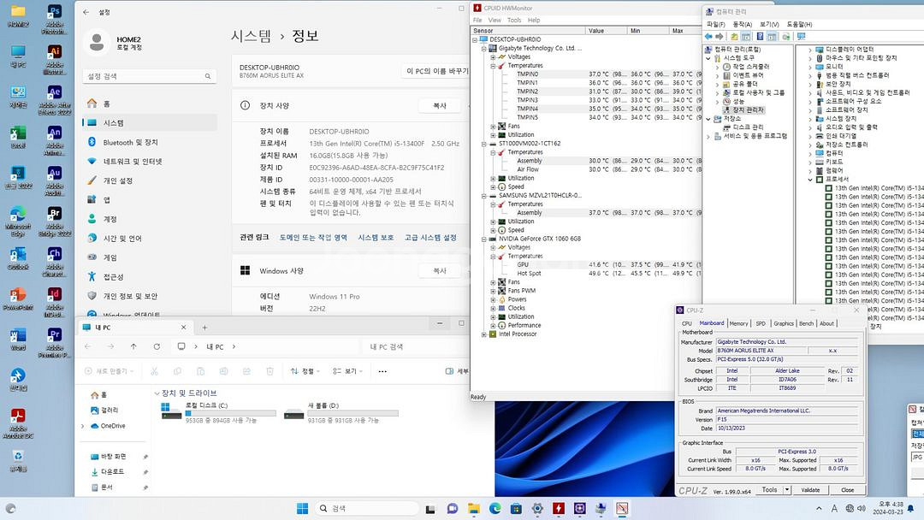Open Adobe Illustrator desktop shortcut
This screenshot has height=520, width=924.
(x=54, y=58)
